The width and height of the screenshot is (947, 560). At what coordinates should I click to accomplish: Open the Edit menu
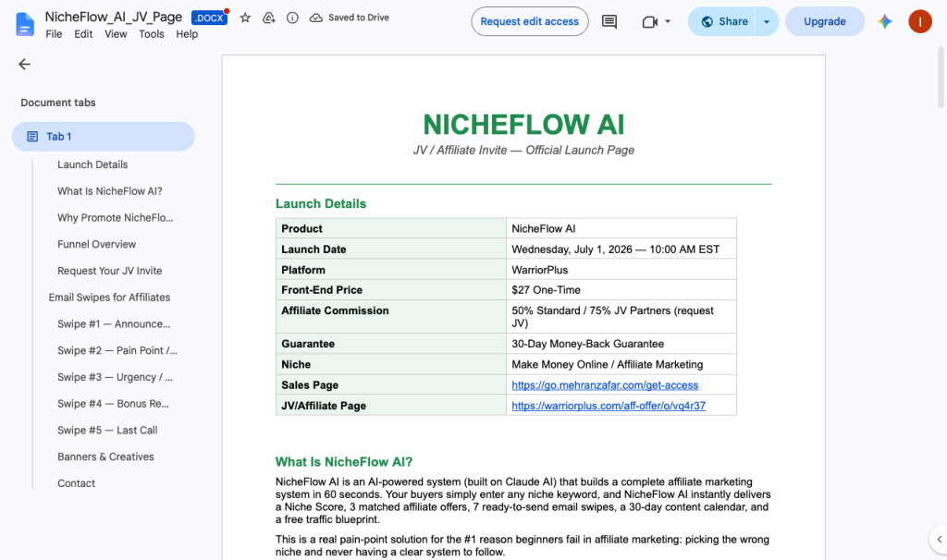[83, 34]
